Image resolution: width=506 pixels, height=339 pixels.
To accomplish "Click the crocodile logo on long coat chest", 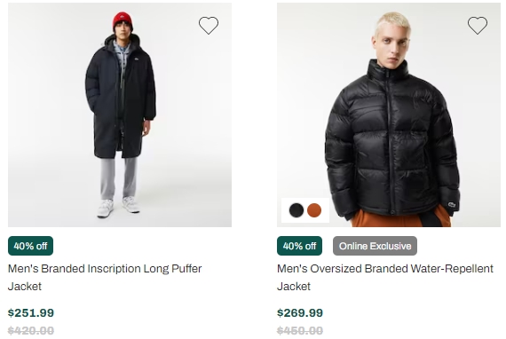I will pyautogui.click(x=136, y=59).
